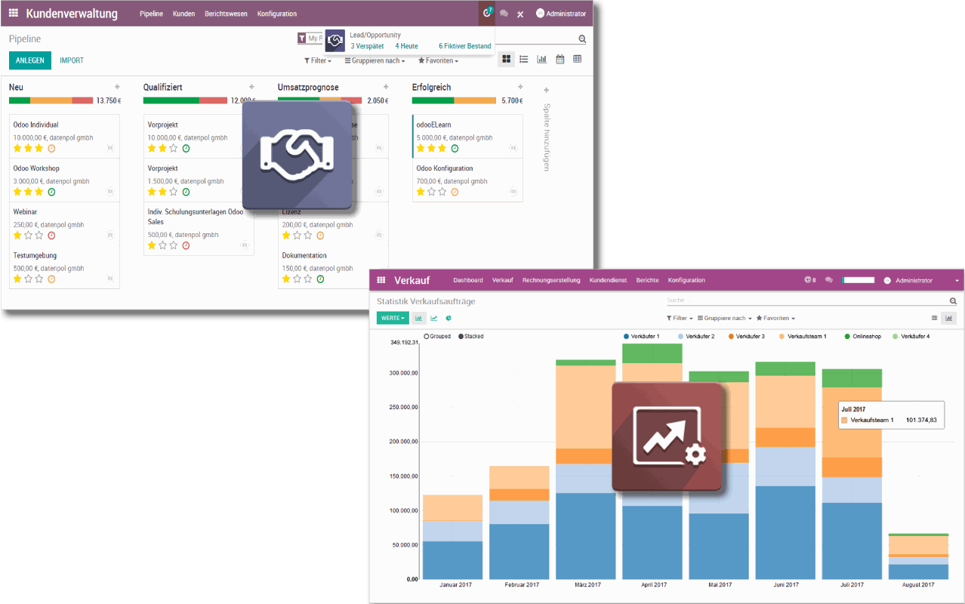Expand Gruppiere nach dropdown in Verkauf
Image resolution: width=965 pixels, height=604 pixels.
pyautogui.click(x=725, y=318)
